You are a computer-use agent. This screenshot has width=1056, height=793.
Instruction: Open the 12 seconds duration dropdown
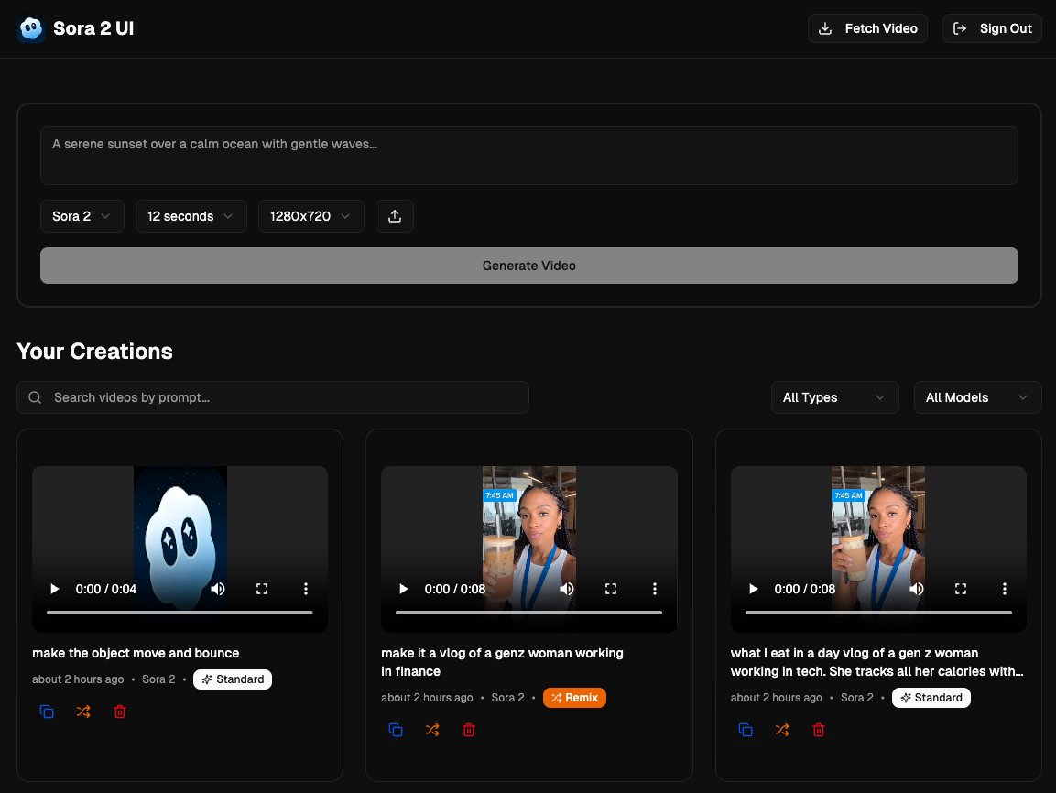191,216
